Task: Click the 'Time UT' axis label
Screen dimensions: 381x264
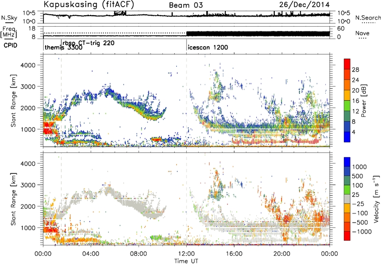Action: pos(186,261)
